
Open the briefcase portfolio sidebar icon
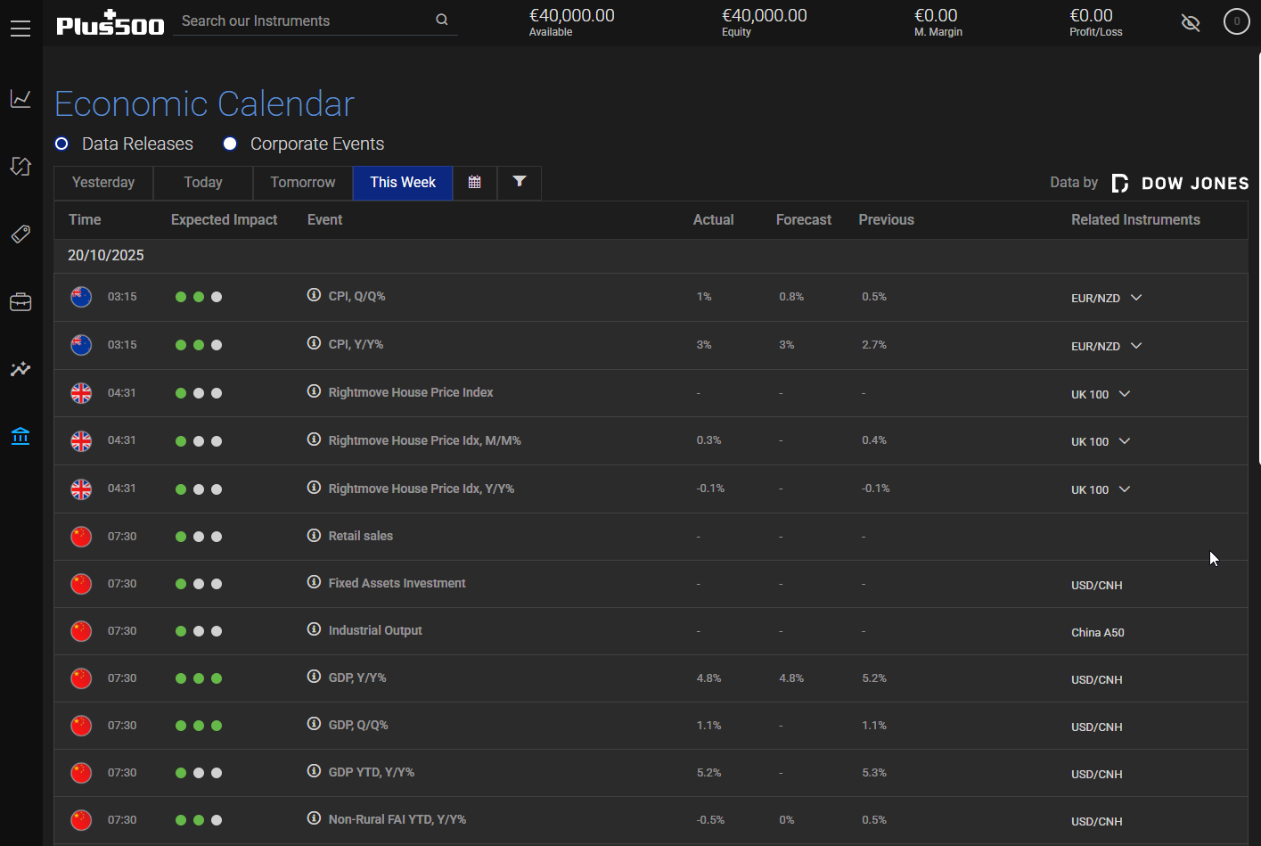[20, 302]
